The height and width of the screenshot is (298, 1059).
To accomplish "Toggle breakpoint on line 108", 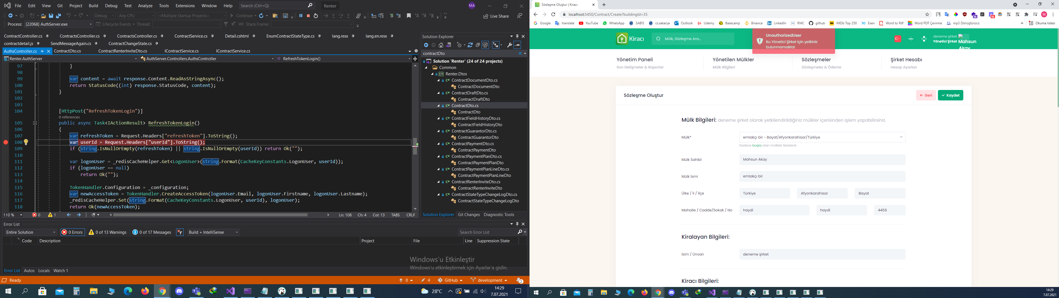I will 6,142.
